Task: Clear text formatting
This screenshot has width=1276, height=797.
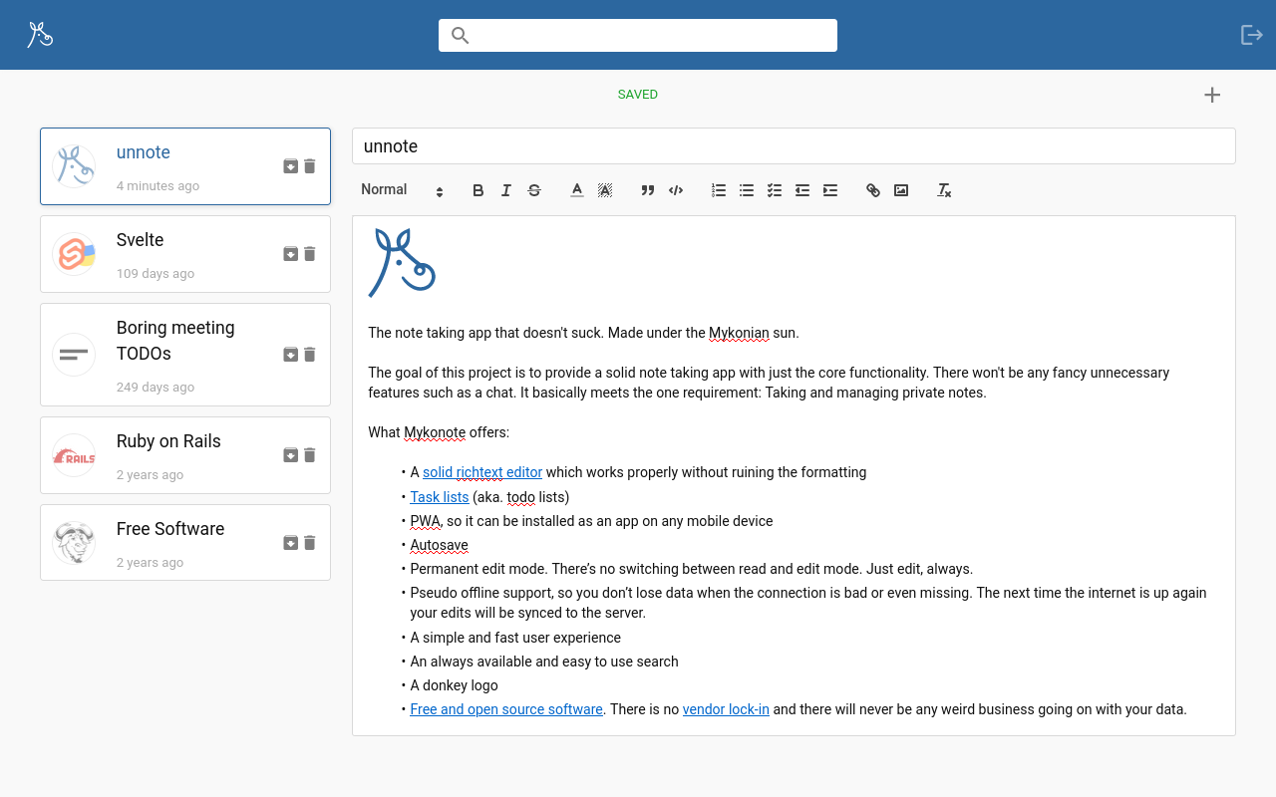Action: point(944,190)
